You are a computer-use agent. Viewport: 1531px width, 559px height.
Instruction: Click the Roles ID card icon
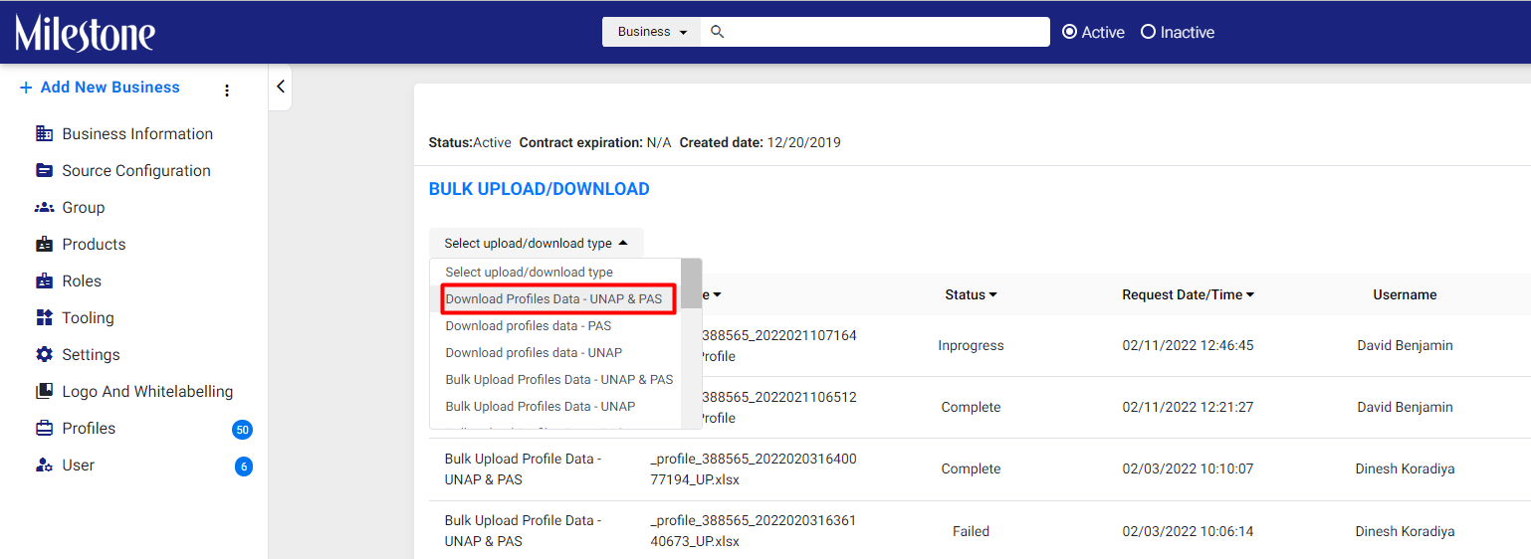pyautogui.click(x=44, y=280)
